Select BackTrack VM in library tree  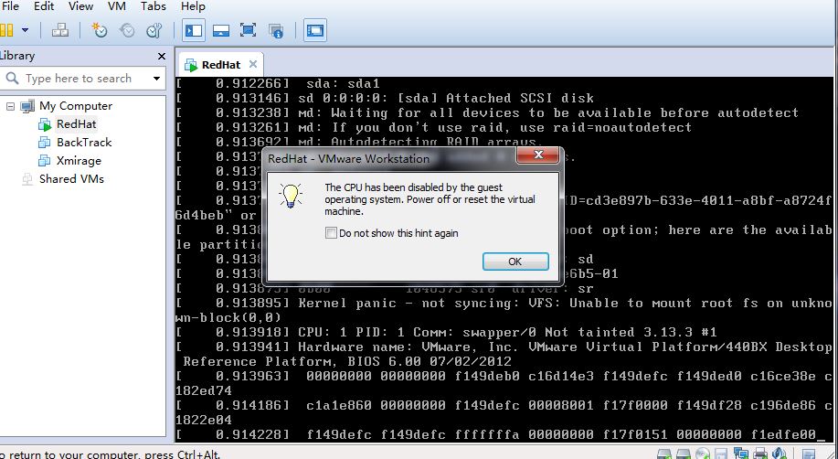[x=84, y=143]
